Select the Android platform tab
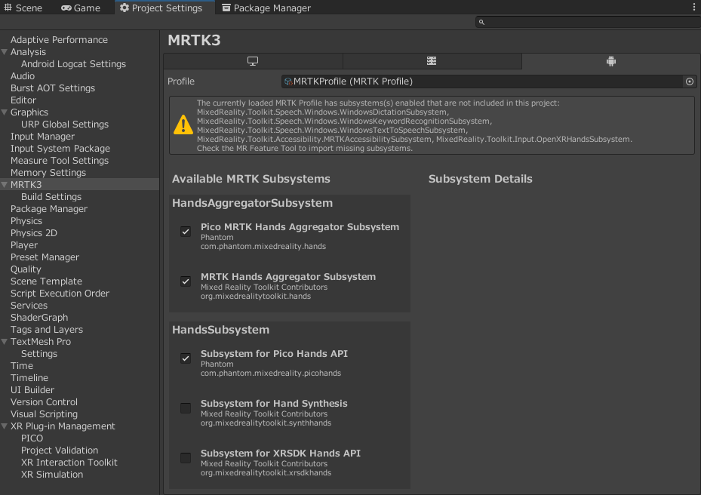 (x=611, y=61)
